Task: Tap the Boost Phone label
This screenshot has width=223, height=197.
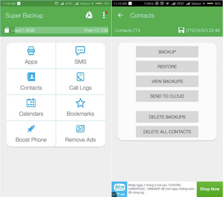Action: tap(31, 140)
